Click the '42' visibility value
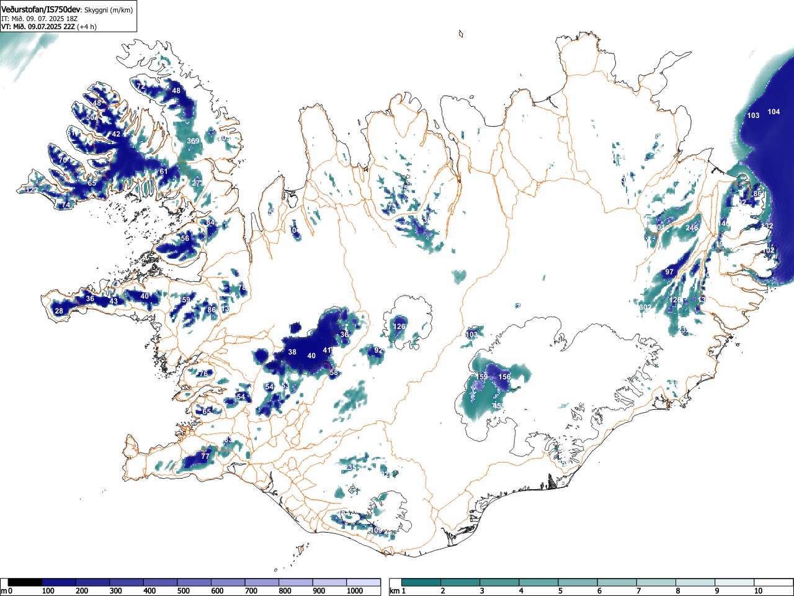The image size is (794, 596). tap(116, 134)
